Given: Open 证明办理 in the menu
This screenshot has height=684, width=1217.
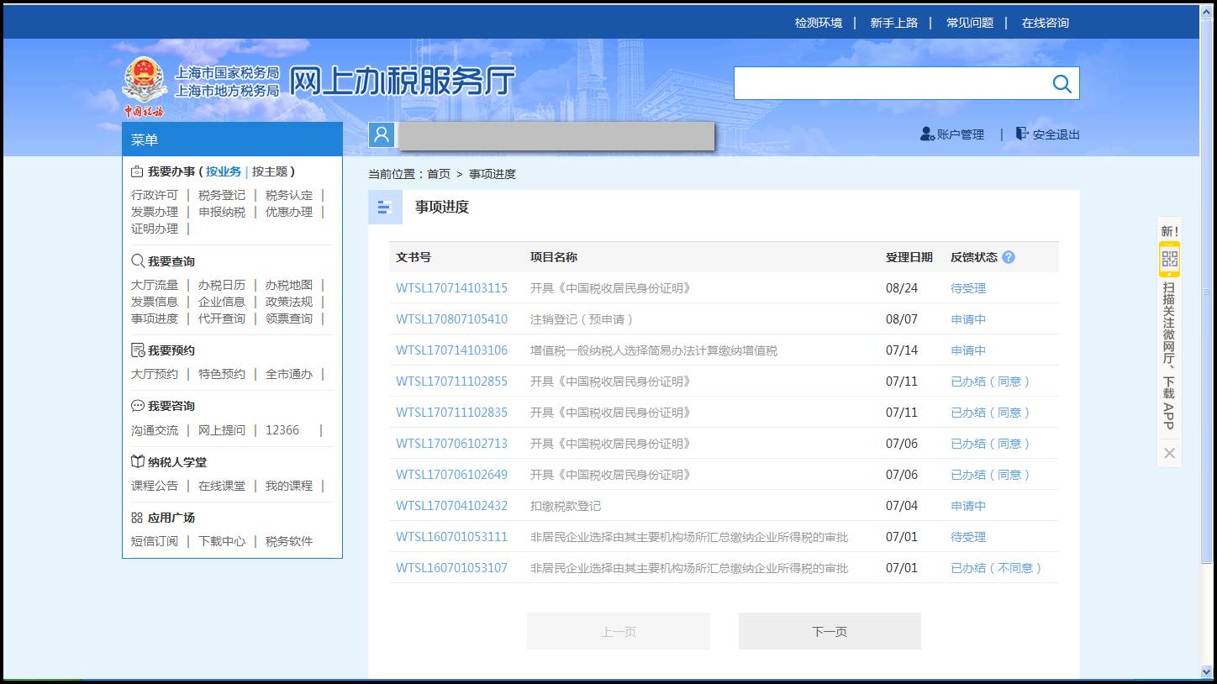Looking at the screenshot, I should tap(155, 229).
